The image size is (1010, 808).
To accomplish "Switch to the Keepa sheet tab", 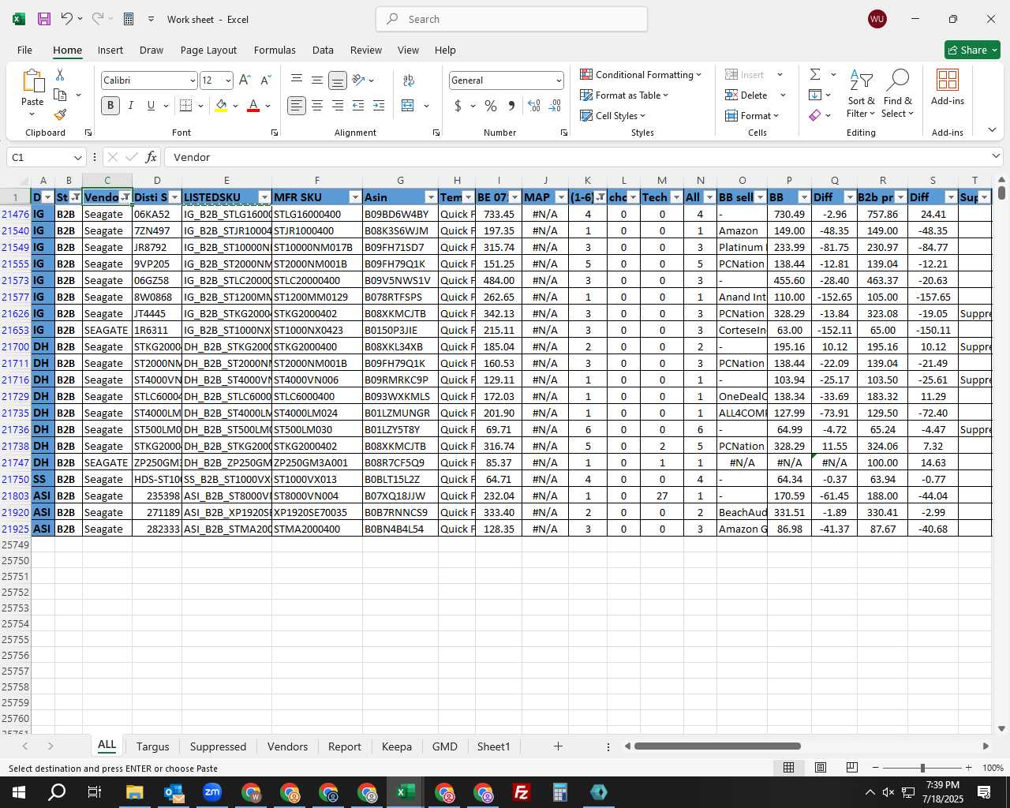I will (397, 746).
